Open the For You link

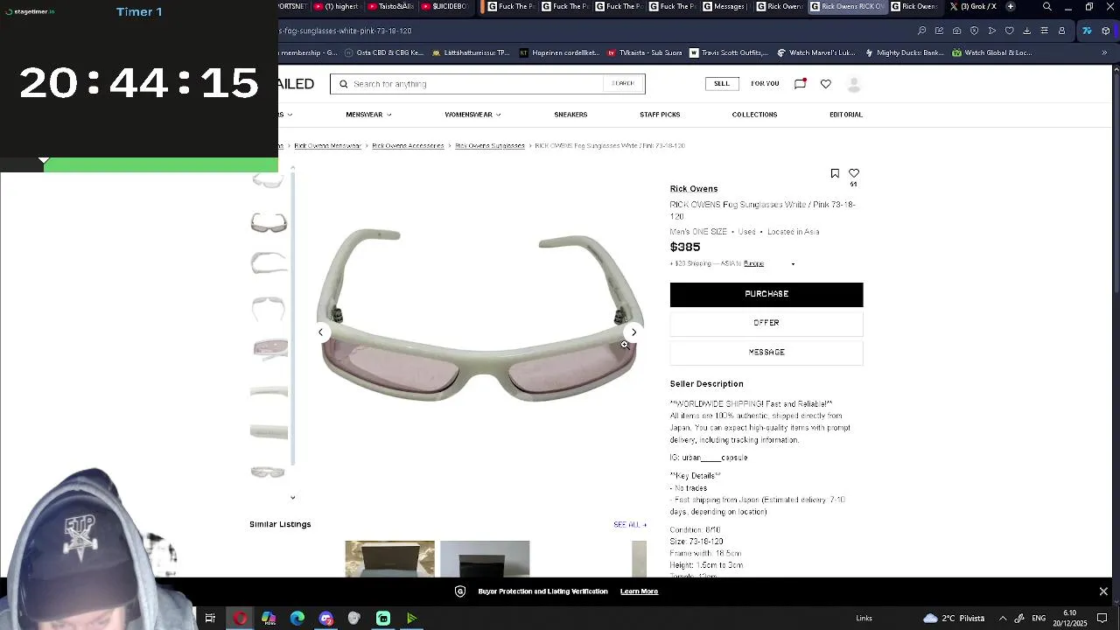765,84
